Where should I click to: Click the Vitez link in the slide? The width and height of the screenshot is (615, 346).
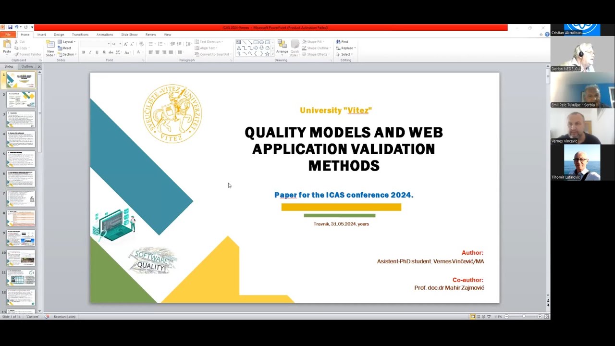tap(358, 111)
